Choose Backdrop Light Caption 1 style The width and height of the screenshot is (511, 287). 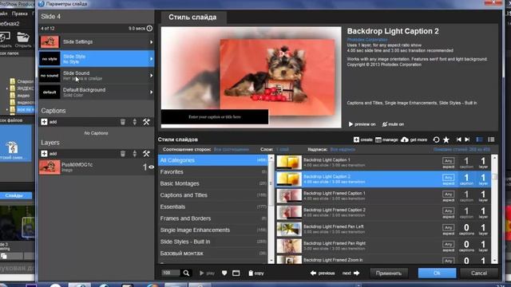(383, 163)
